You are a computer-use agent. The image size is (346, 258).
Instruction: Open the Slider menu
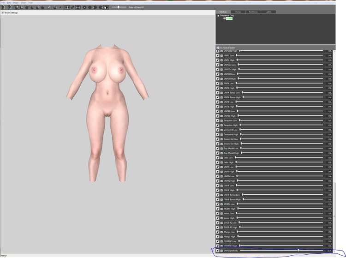click(24, 3)
